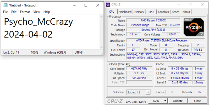
Task: Click the Windows (CRLF) status entry
Action: click(55, 52)
